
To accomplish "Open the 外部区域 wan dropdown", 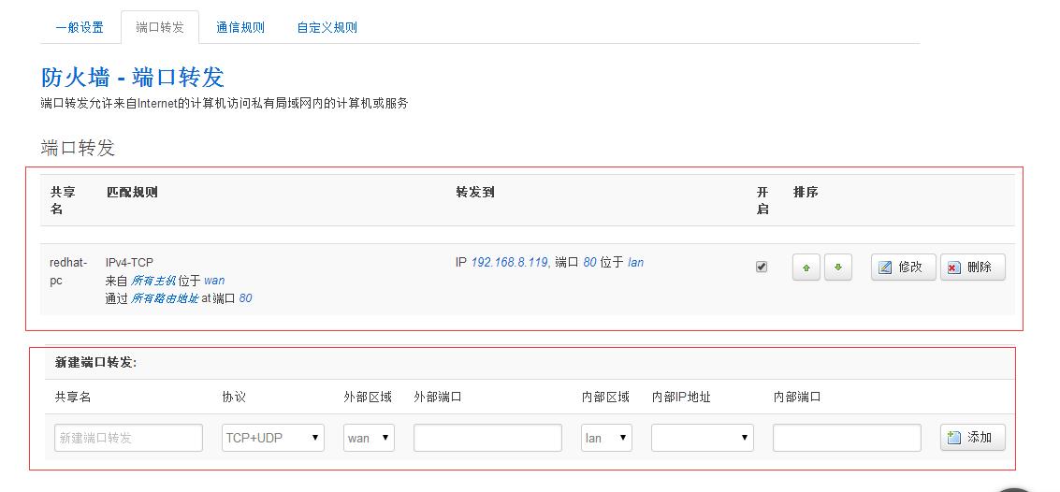I will (x=370, y=438).
